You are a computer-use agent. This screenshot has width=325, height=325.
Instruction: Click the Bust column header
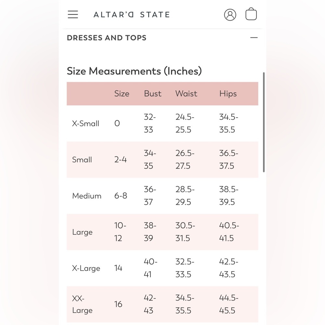(x=152, y=94)
